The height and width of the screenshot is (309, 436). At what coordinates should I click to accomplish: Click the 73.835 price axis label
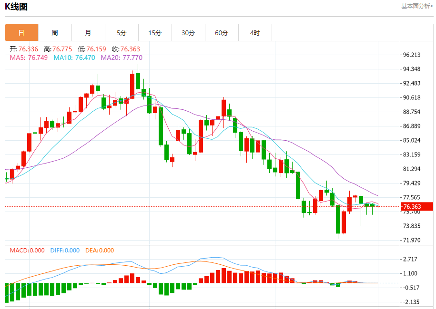[412, 226]
